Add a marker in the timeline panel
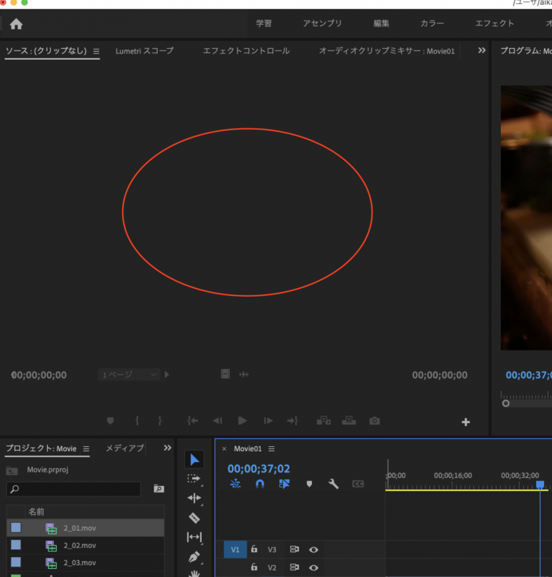The width and height of the screenshot is (552, 577). [309, 484]
